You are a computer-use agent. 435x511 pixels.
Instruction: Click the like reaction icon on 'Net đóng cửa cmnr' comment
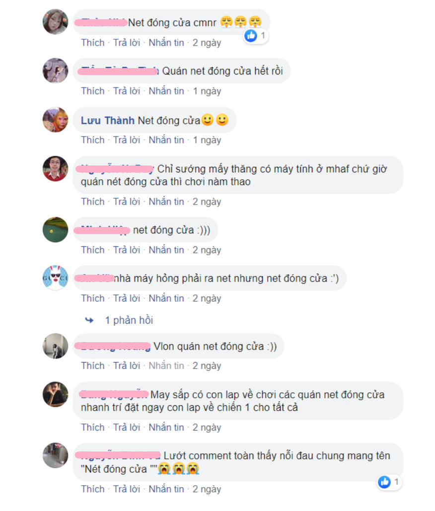click(x=251, y=36)
